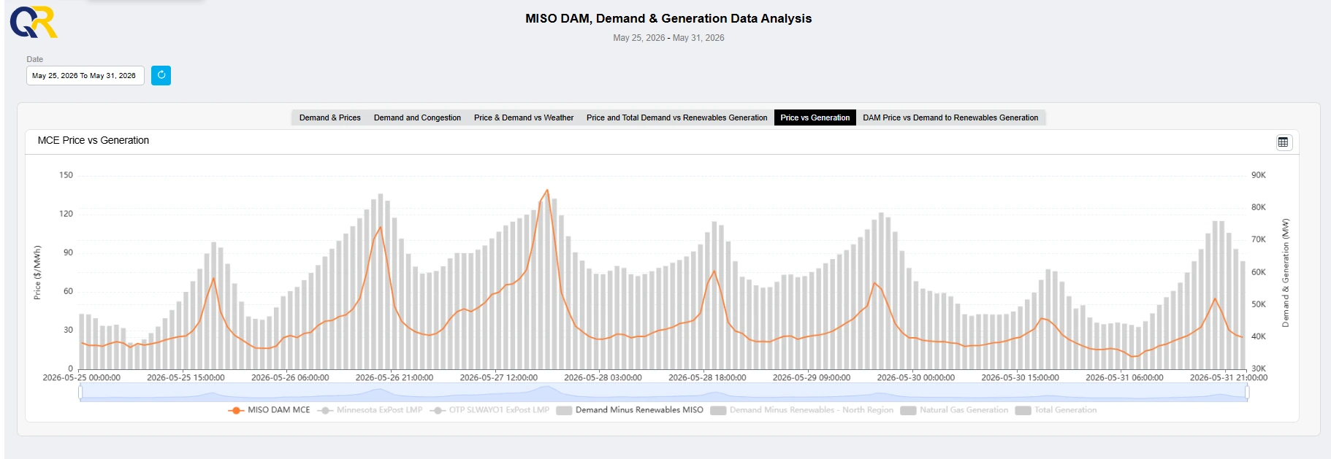Click x-axis label 2026-05-26 21:00:00

coord(394,378)
